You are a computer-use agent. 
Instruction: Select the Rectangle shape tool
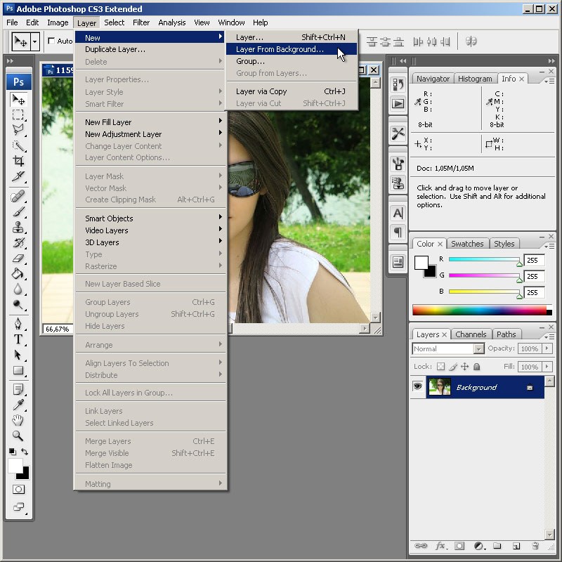click(x=18, y=370)
